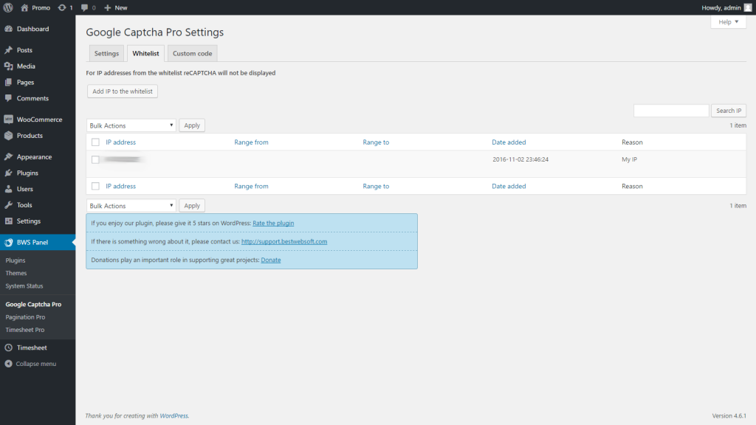Follow the Rate the plugin link
Viewport: 756px width, 425px height.
pyautogui.click(x=273, y=223)
